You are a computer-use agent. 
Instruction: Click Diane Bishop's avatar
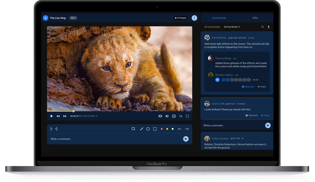point(207,38)
